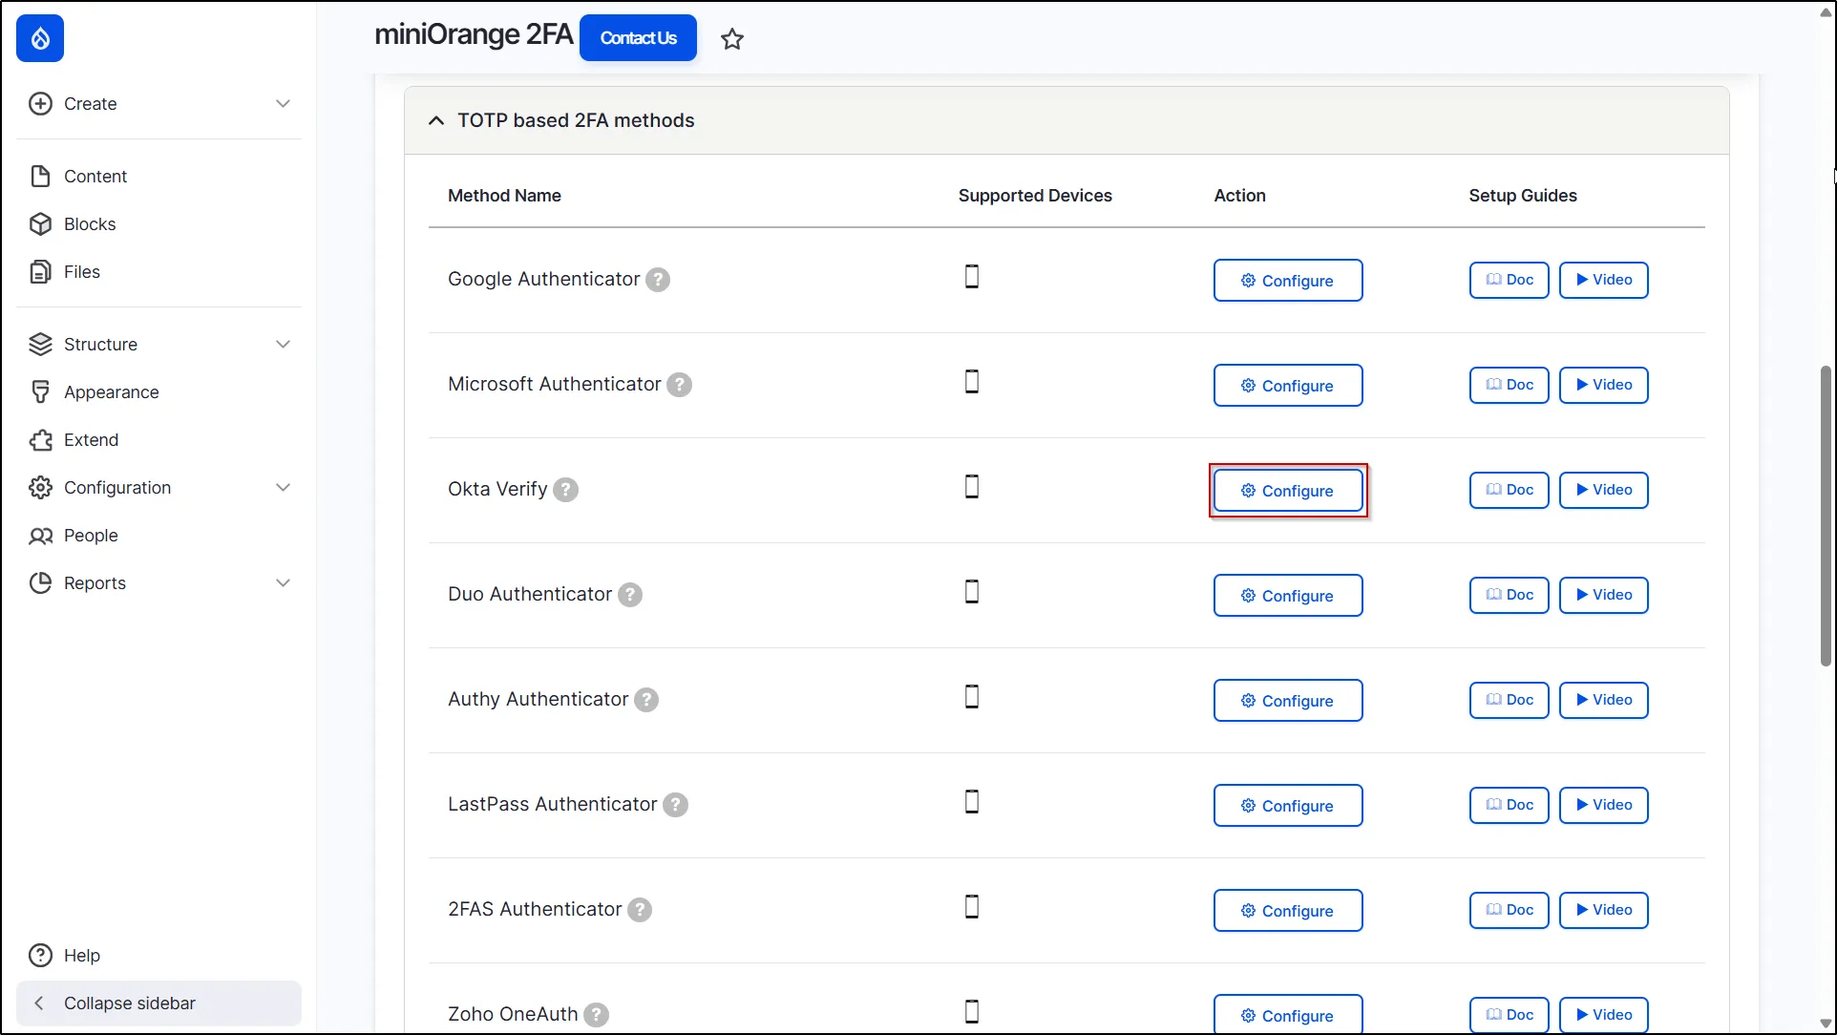Viewport: 1837px width, 1035px height.
Task: Click the Content page icon in sidebar
Action: point(40,177)
